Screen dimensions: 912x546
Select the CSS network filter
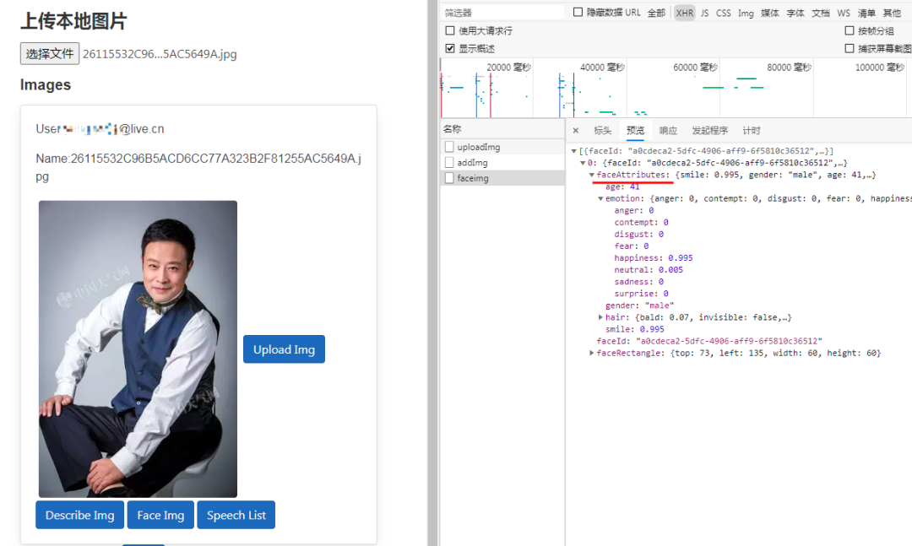tap(724, 13)
